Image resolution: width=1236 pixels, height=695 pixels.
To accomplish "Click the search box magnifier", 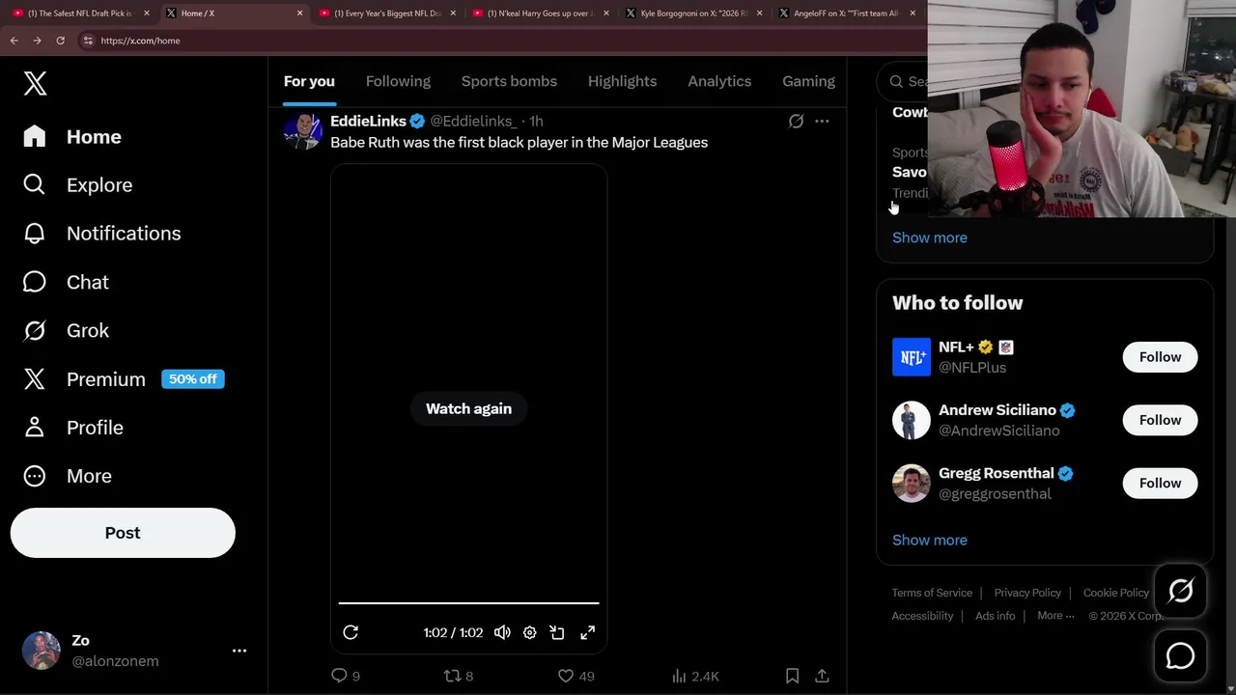I will tap(896, 82).
